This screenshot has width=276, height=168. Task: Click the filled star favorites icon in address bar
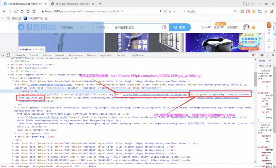(170, 11)
